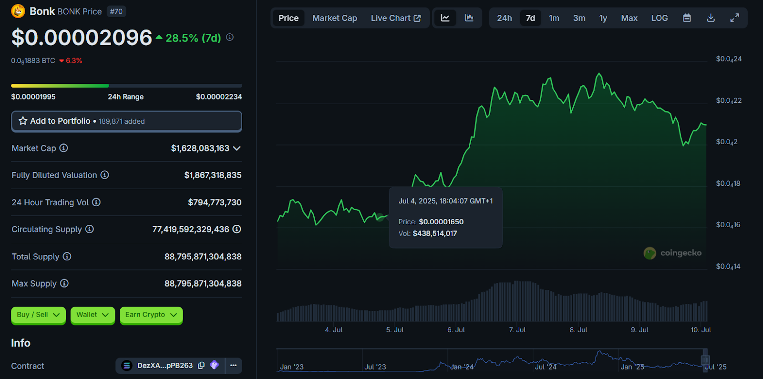Click the navigator range handle near Jul '25
763x379 pixels.
coord(705,359)
